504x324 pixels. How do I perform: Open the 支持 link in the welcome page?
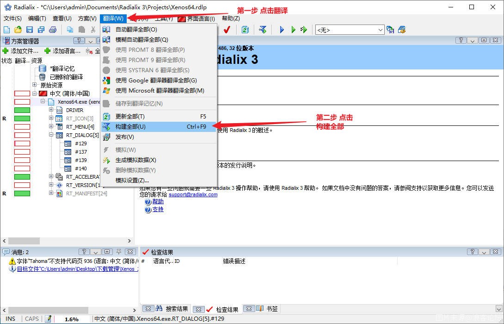click(x=158, y=210)
